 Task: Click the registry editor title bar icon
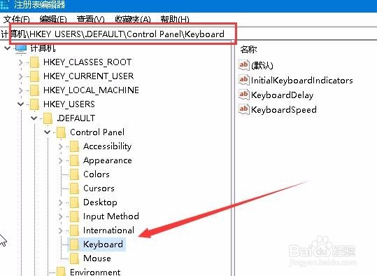[x=5, y=4]
